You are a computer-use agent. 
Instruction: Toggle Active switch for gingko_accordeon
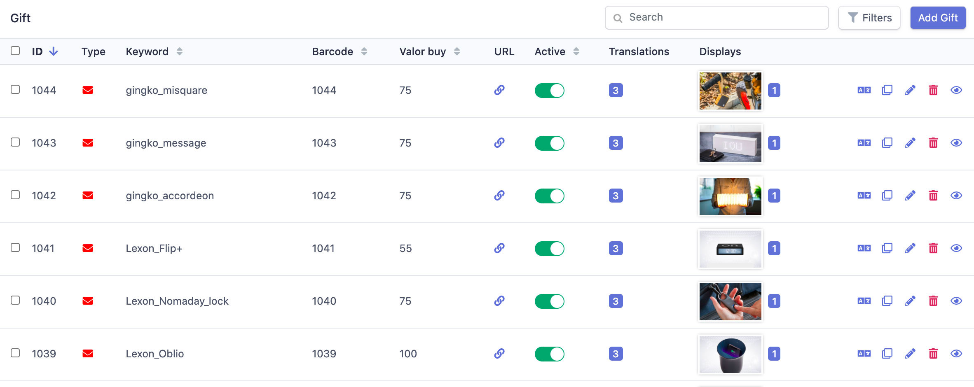point(549,196)
